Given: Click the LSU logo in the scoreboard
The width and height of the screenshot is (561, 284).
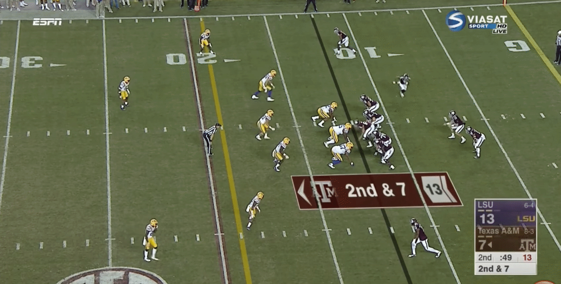Looking at the screenshot, I should coord(525,218).
